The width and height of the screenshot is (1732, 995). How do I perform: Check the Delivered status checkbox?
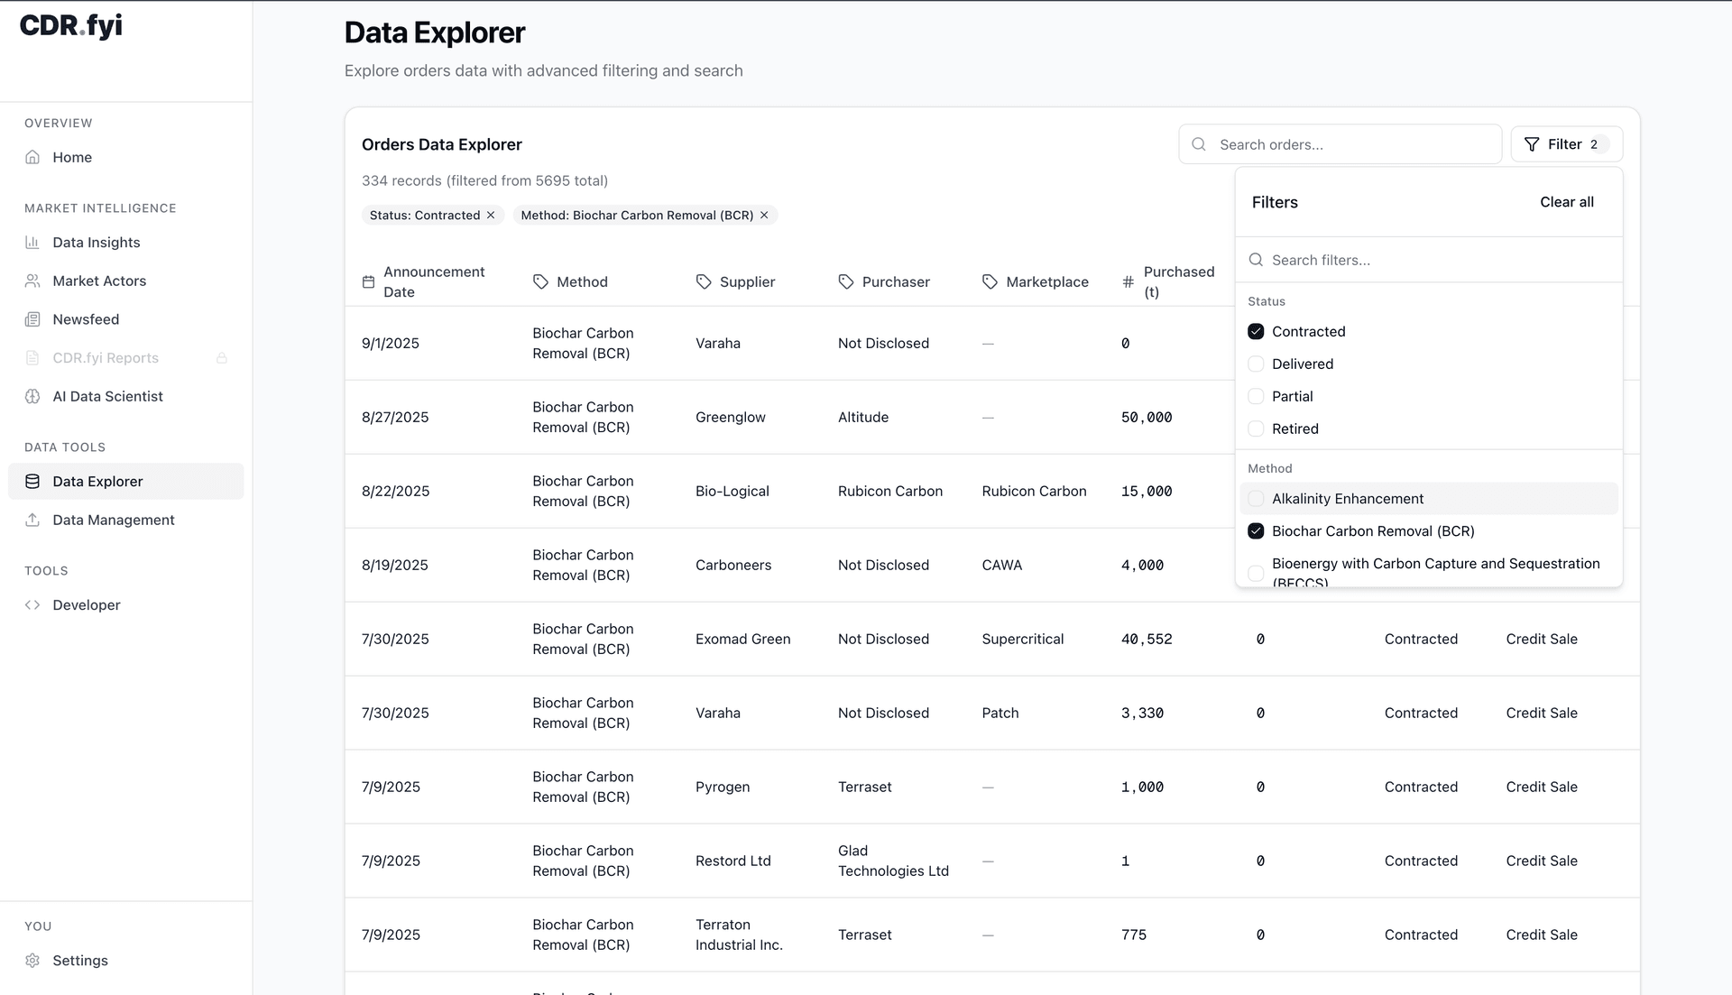(x=1256, y=364)
